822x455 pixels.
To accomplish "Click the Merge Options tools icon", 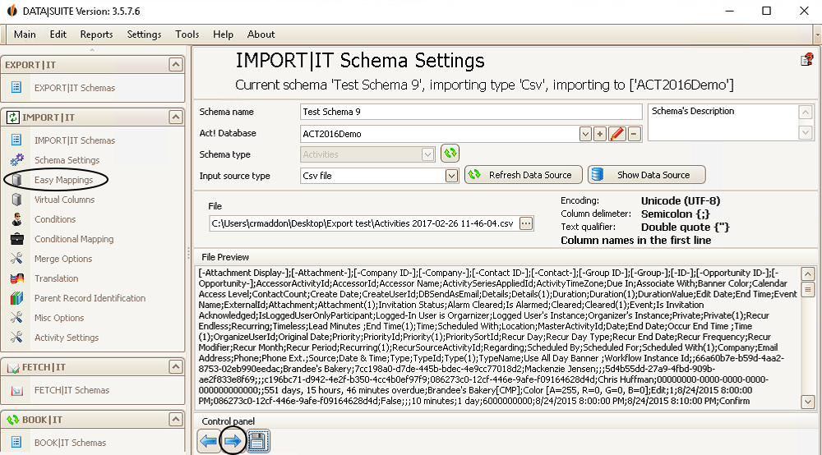I will (x=16, y=258).
